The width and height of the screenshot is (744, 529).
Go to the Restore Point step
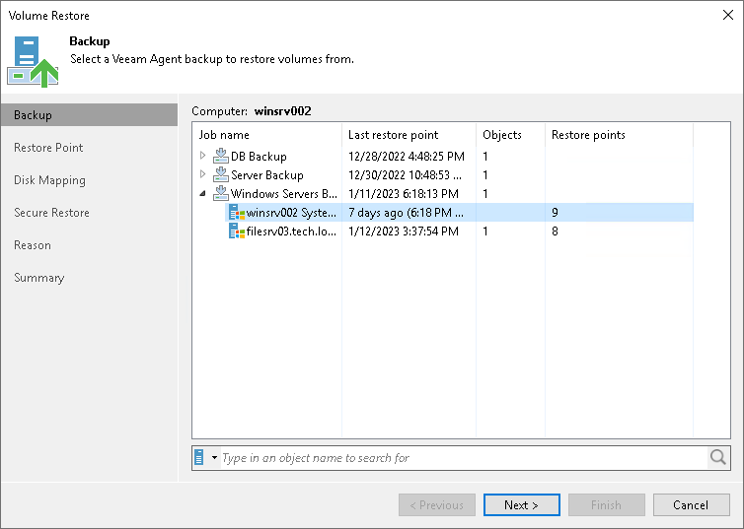point(48,148)
